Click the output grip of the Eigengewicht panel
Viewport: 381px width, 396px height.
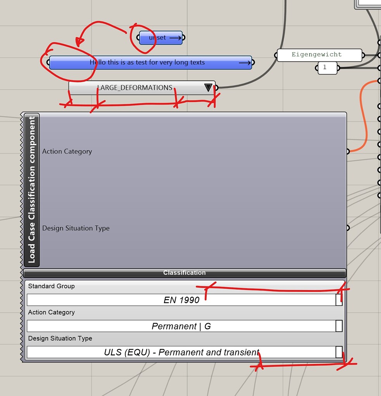pyautogui.click(x=363, y=55)
